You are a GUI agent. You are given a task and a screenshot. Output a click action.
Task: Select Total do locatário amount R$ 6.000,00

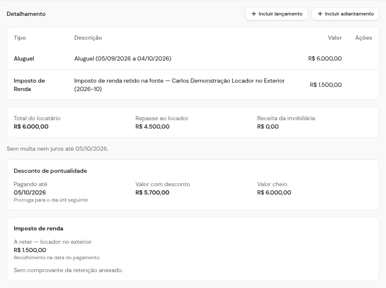31,126
